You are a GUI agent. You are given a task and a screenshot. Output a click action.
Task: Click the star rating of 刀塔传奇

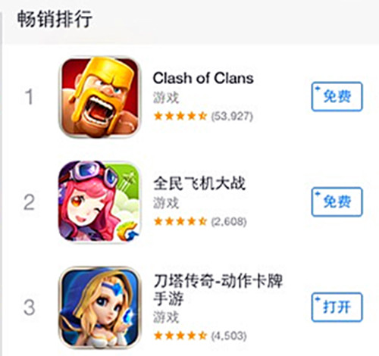coord(180,336)
